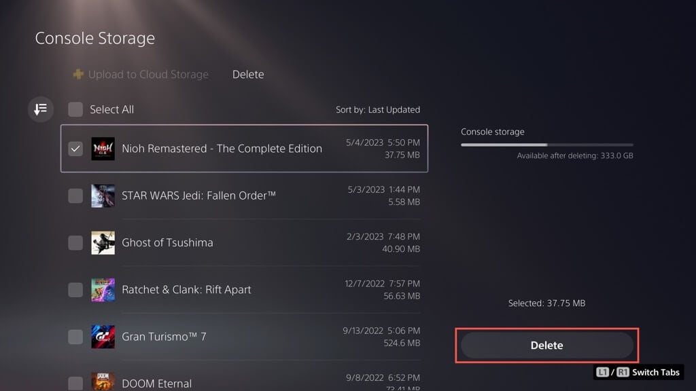The width and height of the screenshot is (696, 391).
Task: Click the L1 button indicator icon
Action: click(x=602, y=373)
